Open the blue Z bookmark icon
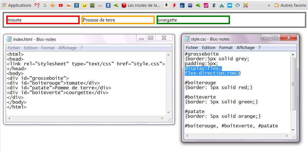This screenshot has height=153, width=308. coord(108,5)
